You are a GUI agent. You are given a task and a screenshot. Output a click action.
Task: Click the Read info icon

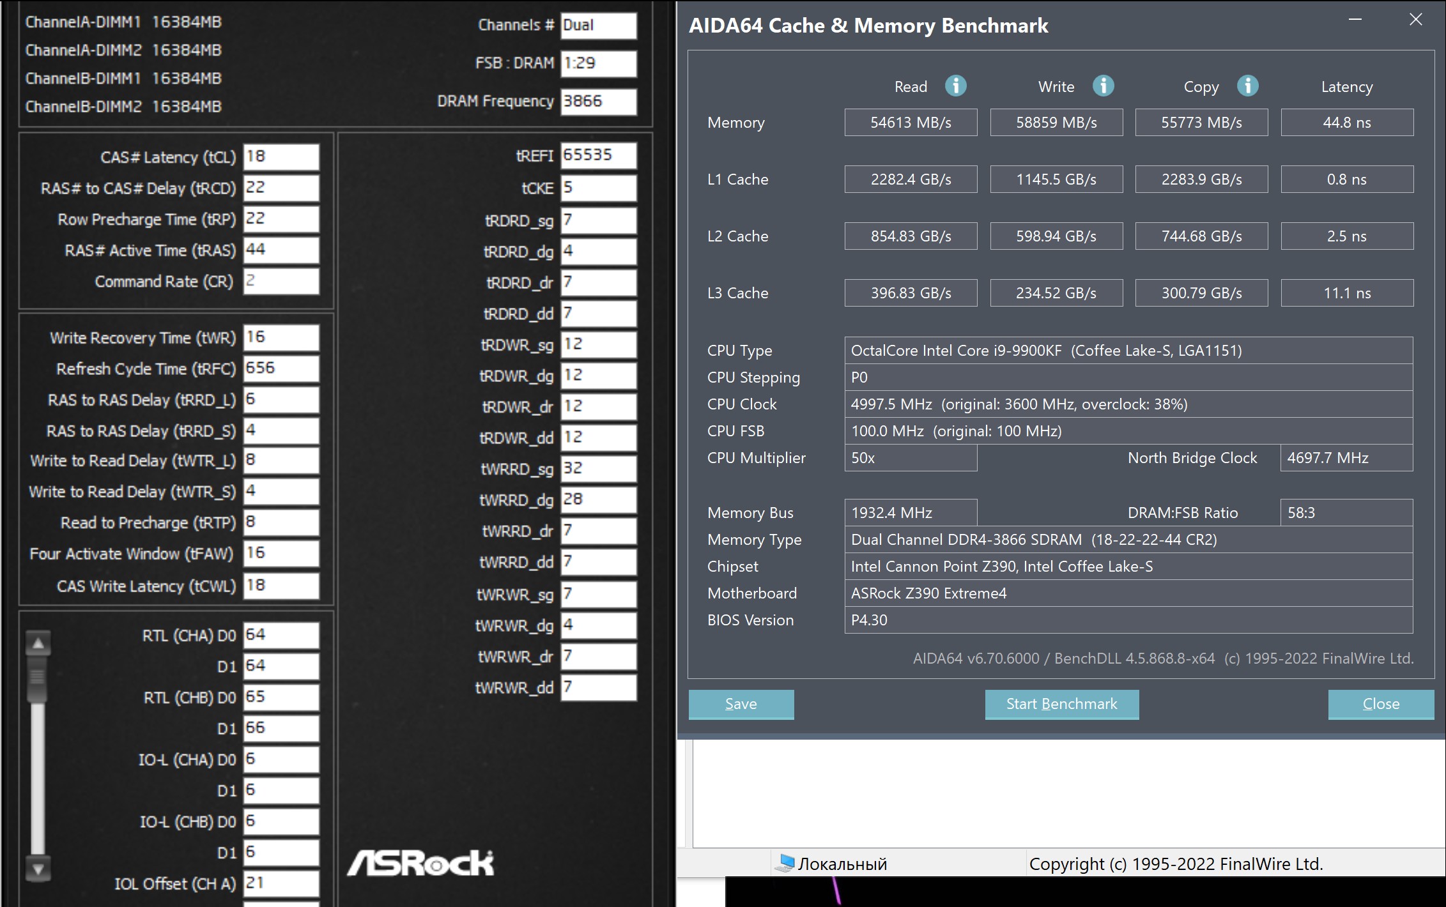click(955, 86)
